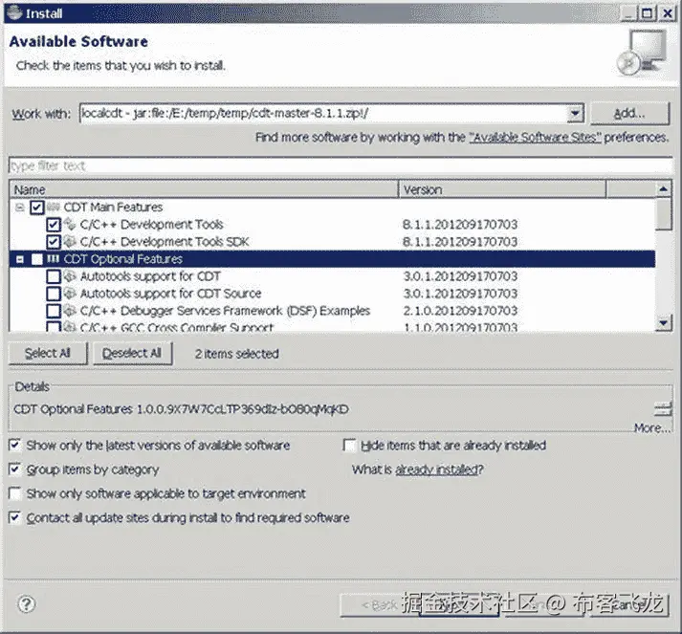
Task: Toggle Show only the latest versions checkbox
Action: coord(14,445)
